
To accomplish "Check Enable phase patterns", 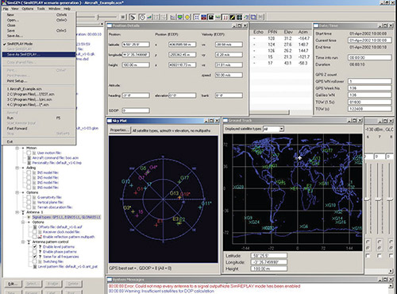I will click(35, 252).
